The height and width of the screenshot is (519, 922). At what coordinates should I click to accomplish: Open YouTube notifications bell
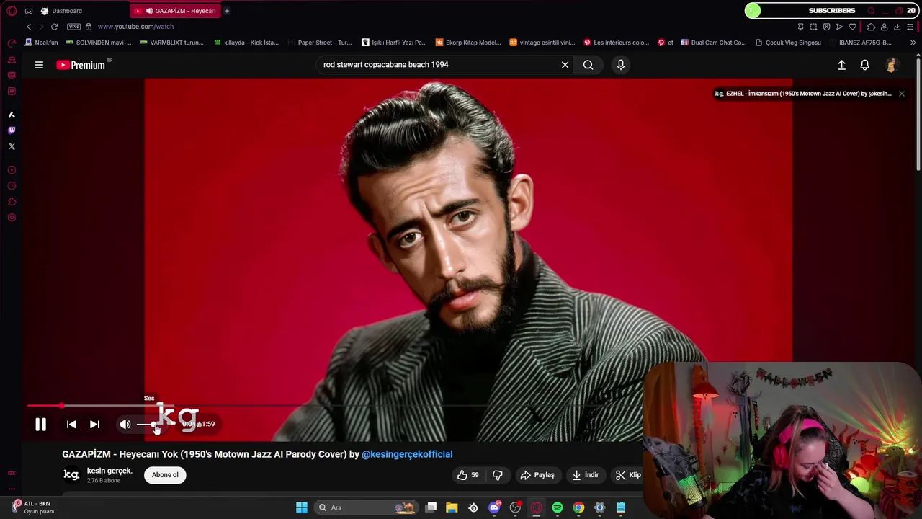[x=865, y=65]
